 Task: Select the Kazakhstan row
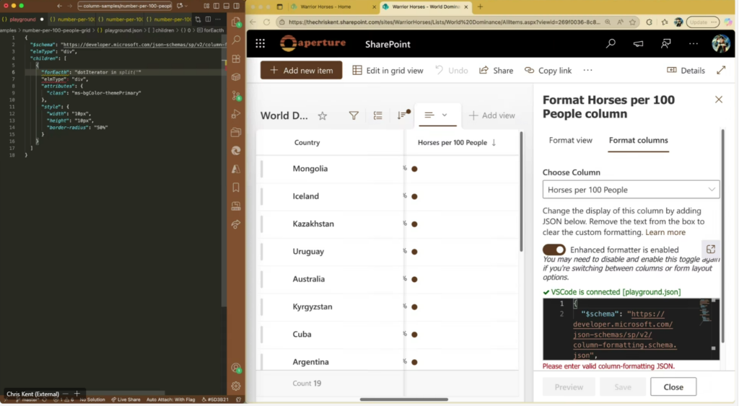(388, 224)
